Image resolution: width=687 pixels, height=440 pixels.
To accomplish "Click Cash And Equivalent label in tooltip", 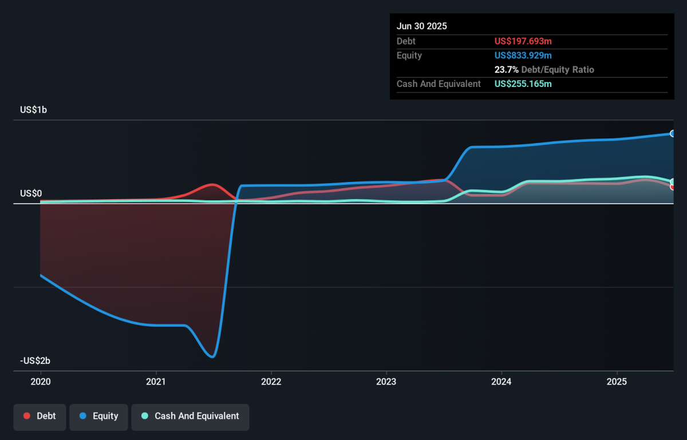I will [439, 84].
